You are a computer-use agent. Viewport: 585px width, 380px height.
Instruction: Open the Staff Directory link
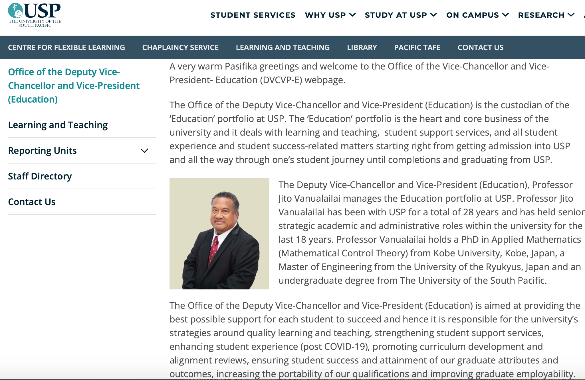(40, 176)
